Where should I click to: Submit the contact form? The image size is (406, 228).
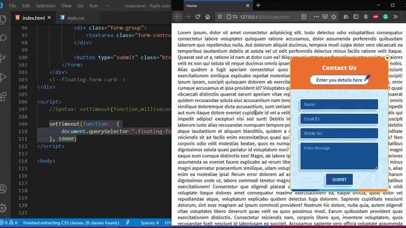(x=339, y=180)
